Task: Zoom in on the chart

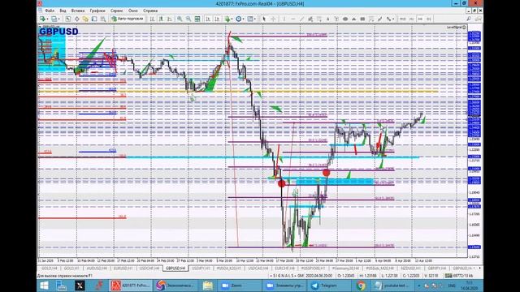Action: click(x=180, y=19)
